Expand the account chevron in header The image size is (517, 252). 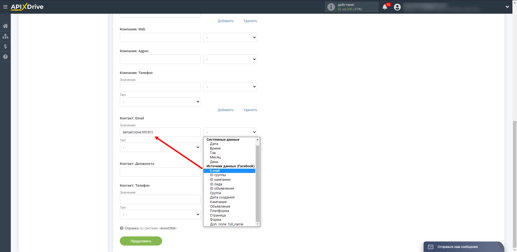pos(507,7)
